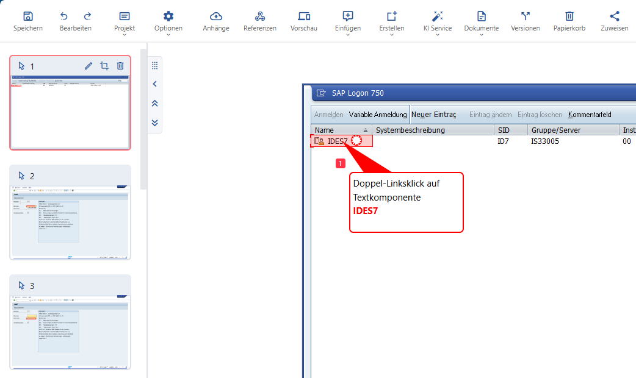The image size is (636, 378).
Task: Click the cursor icon beside step number 3
Action: click(21, 285)
